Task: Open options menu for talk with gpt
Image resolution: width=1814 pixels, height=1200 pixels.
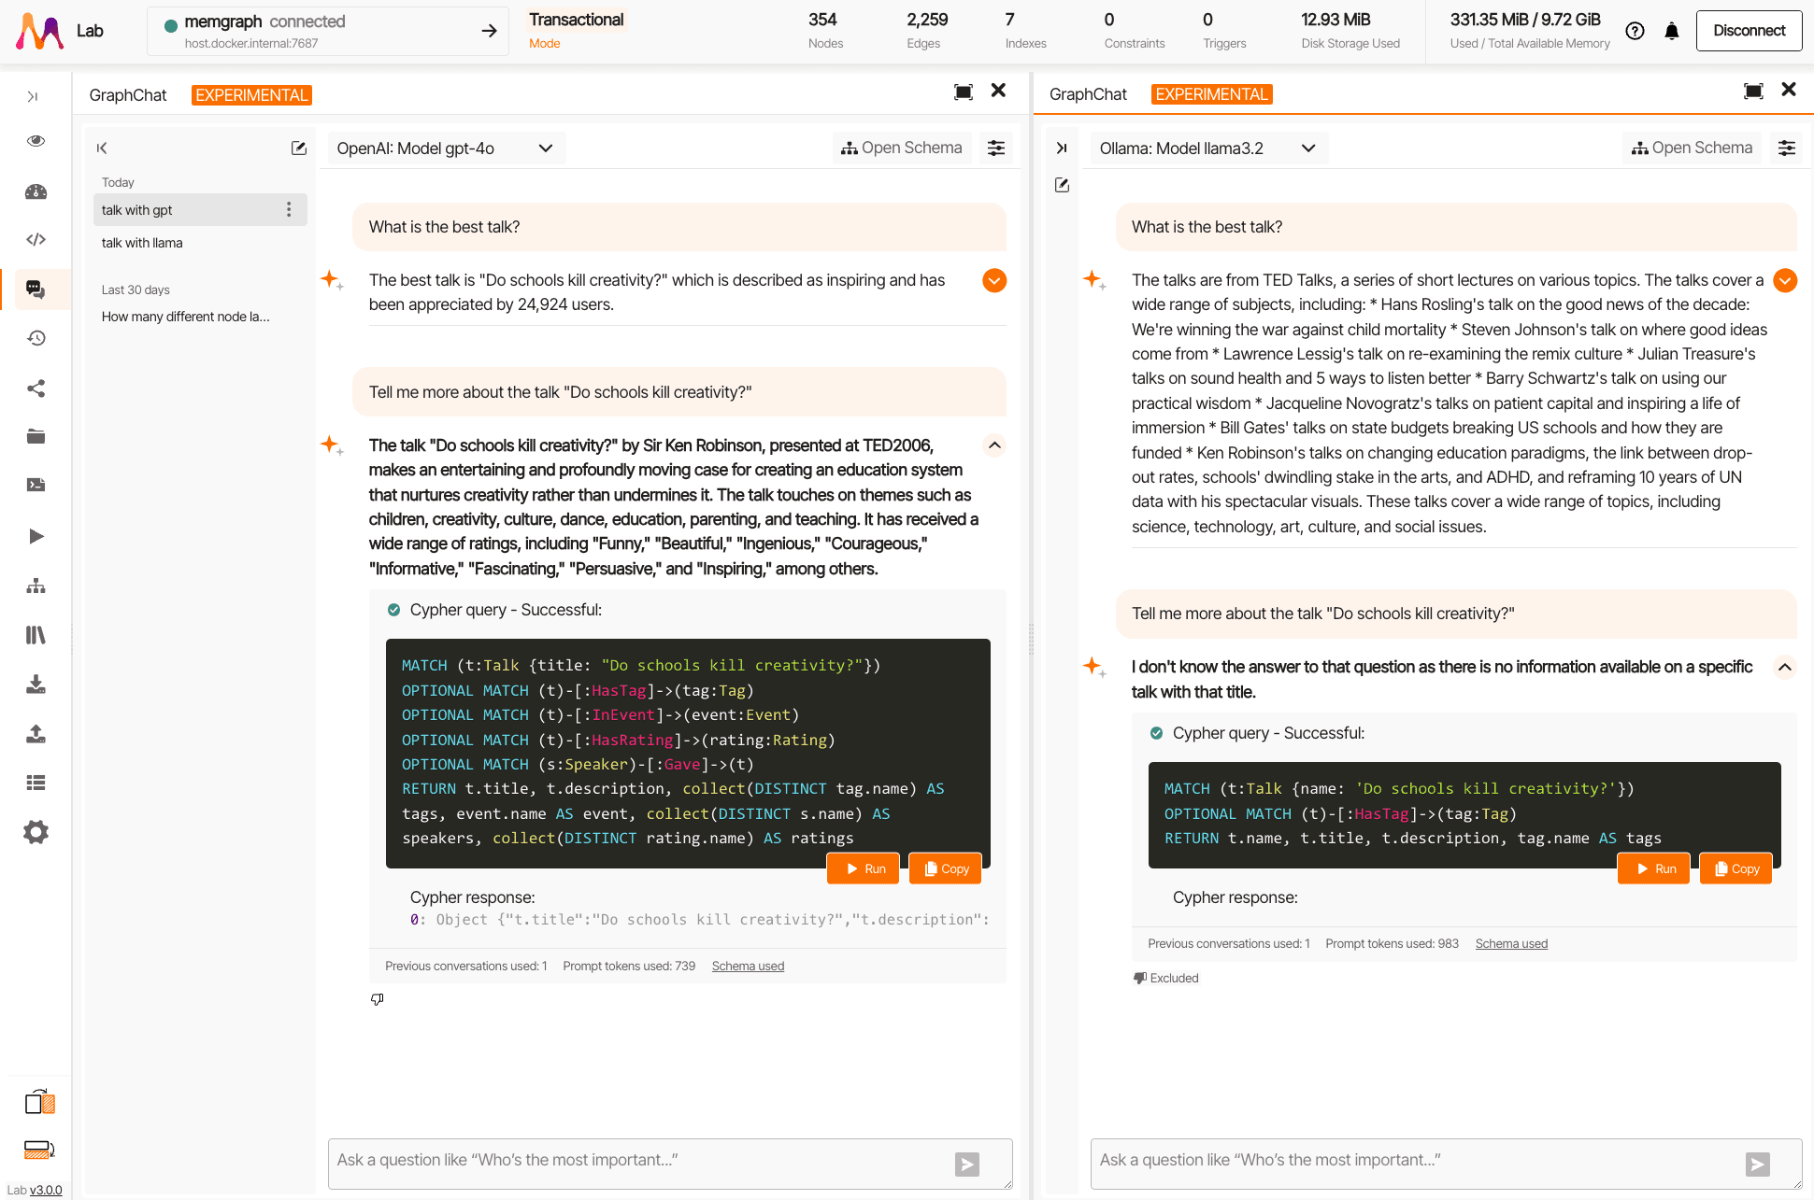Action: pyautogui.click(x=289, y=209)
